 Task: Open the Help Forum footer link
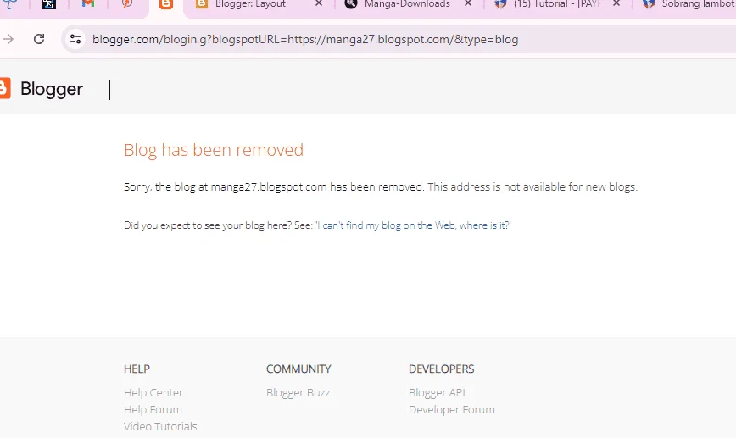(153, 409)
